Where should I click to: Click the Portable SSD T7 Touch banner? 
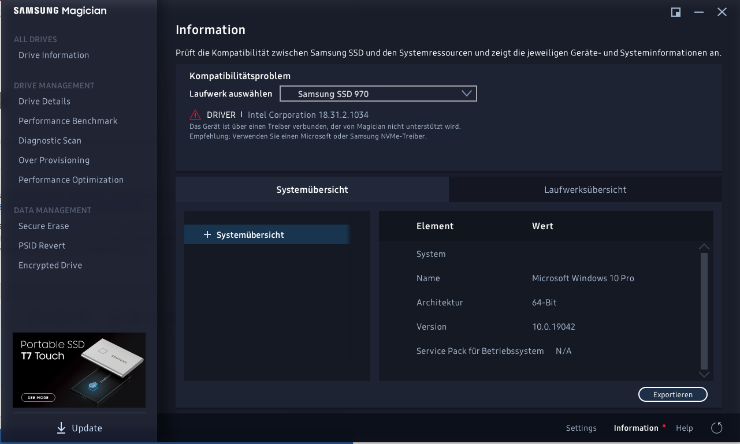(x=79, y=370)
